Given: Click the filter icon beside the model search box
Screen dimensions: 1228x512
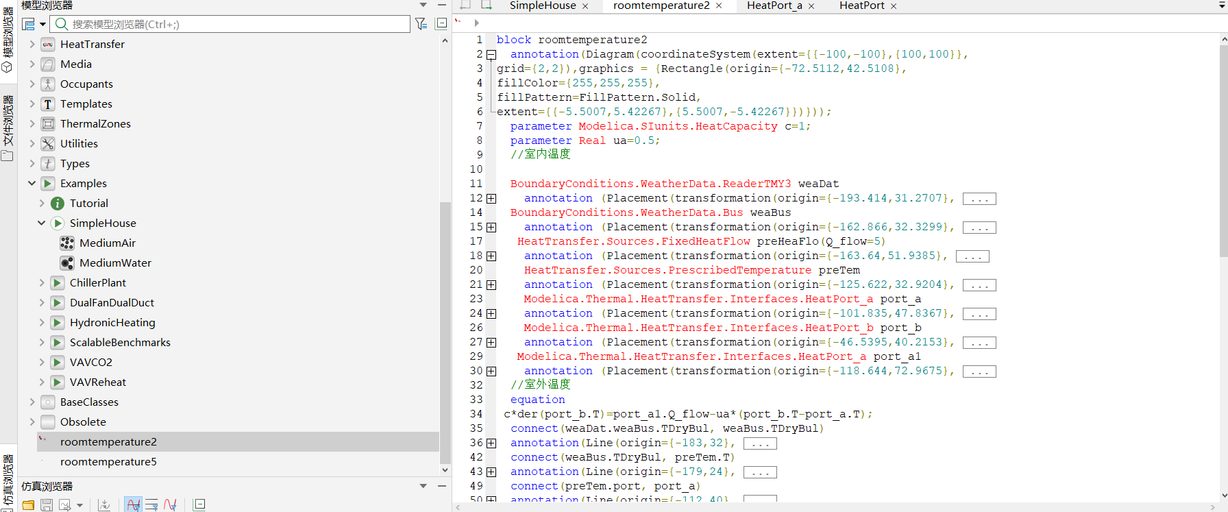Looking at the screenshot, I should click(x=421, y=24).
